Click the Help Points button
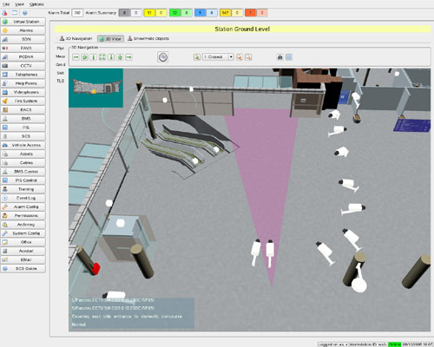Viewport: 434px width, 347px height. click(x=23, y=83)
